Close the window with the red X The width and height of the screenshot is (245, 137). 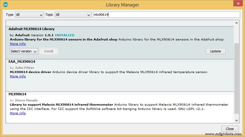click(x=237, y=3)
